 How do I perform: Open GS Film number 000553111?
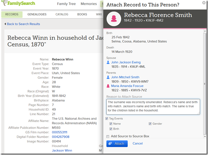coord(60,132)
